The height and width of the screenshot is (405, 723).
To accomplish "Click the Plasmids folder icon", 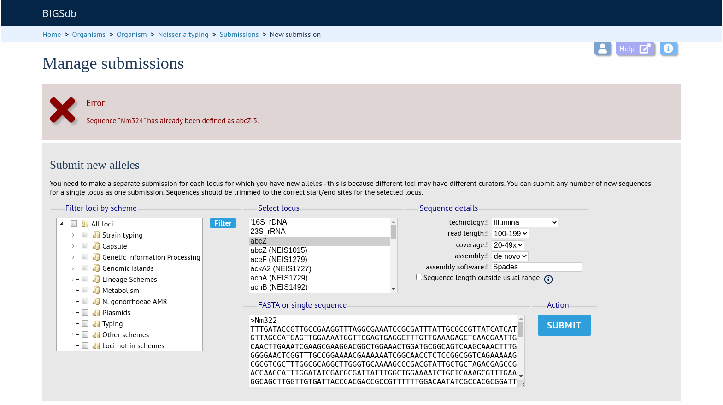I will 96,312.
